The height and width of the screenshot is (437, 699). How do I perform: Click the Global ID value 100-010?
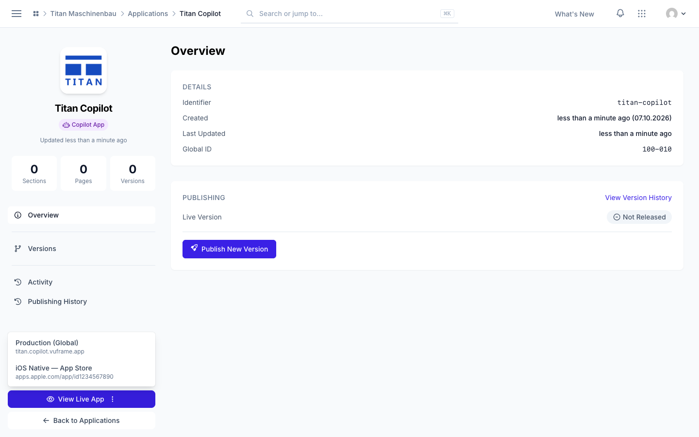click(x=657, y=149)
